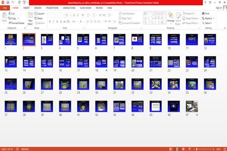Switch to the ANIMATIONS tab
Image resolution: width=227 pixels, height=151 pixels.
tap(69, 8)
